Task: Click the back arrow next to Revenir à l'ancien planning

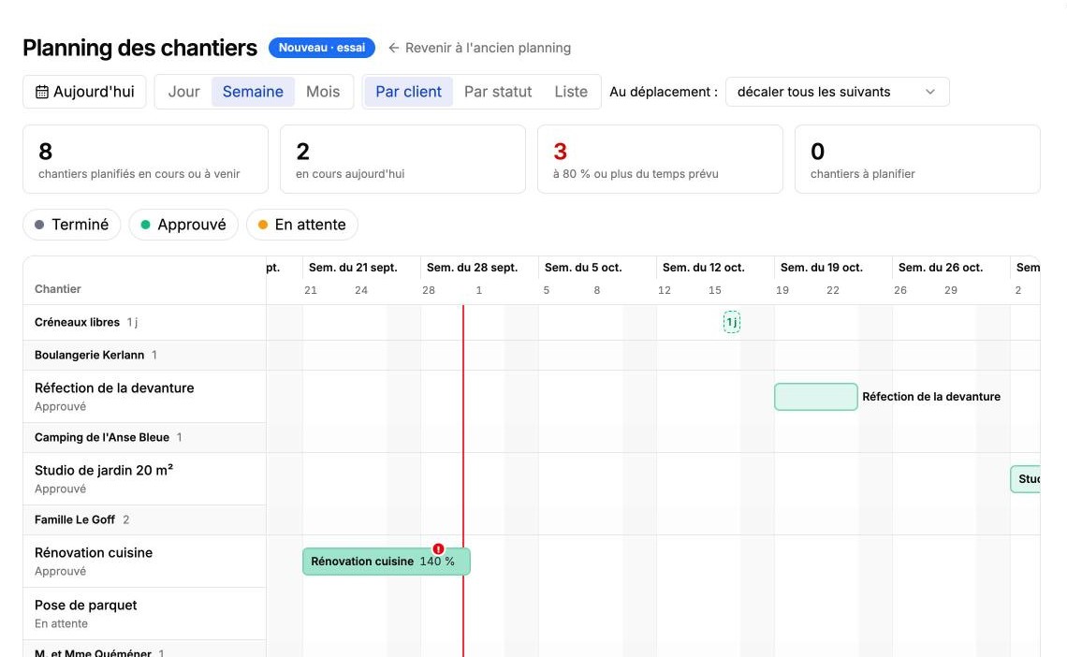Action: (393, 48)
